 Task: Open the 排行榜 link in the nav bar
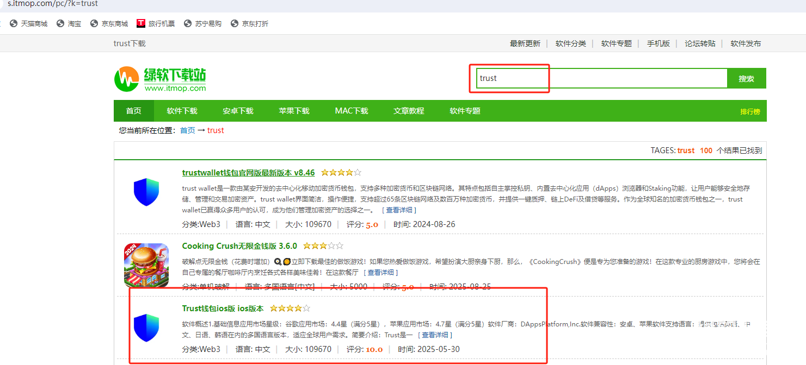[750, 112]
